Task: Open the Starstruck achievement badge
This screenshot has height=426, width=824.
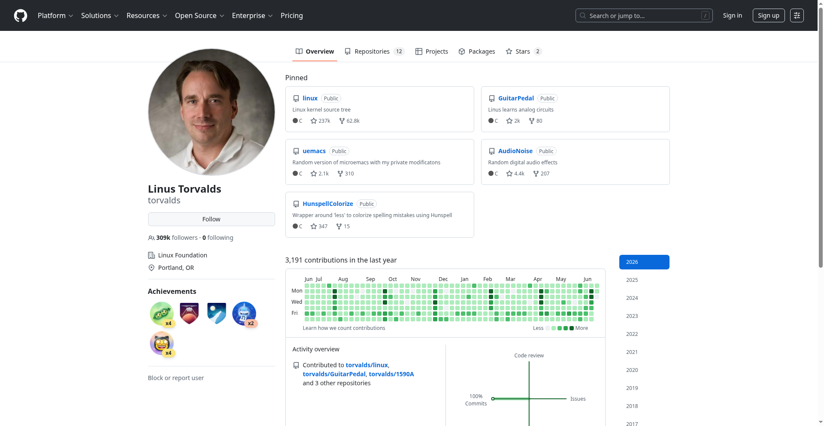Action: tap(162, 344)
